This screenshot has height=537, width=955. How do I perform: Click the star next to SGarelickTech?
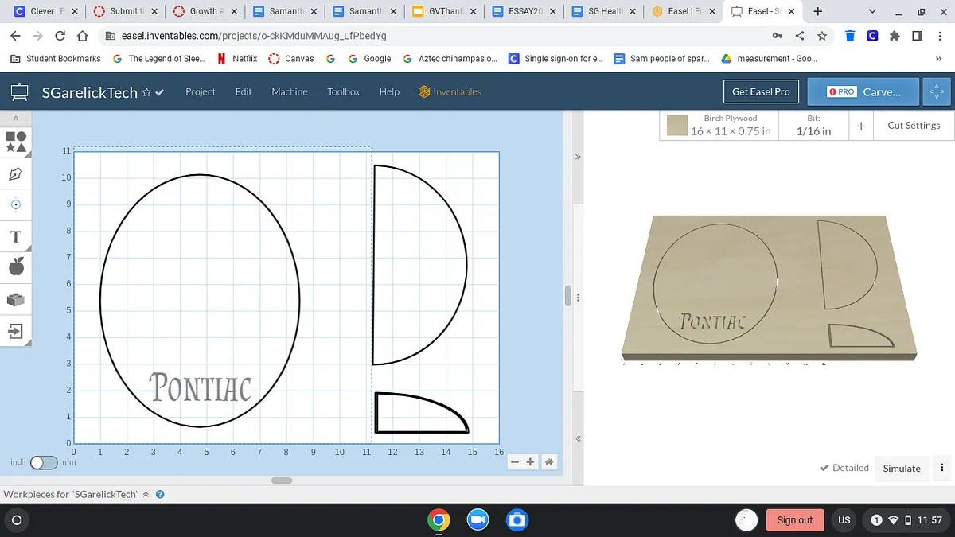pos(146,92)
